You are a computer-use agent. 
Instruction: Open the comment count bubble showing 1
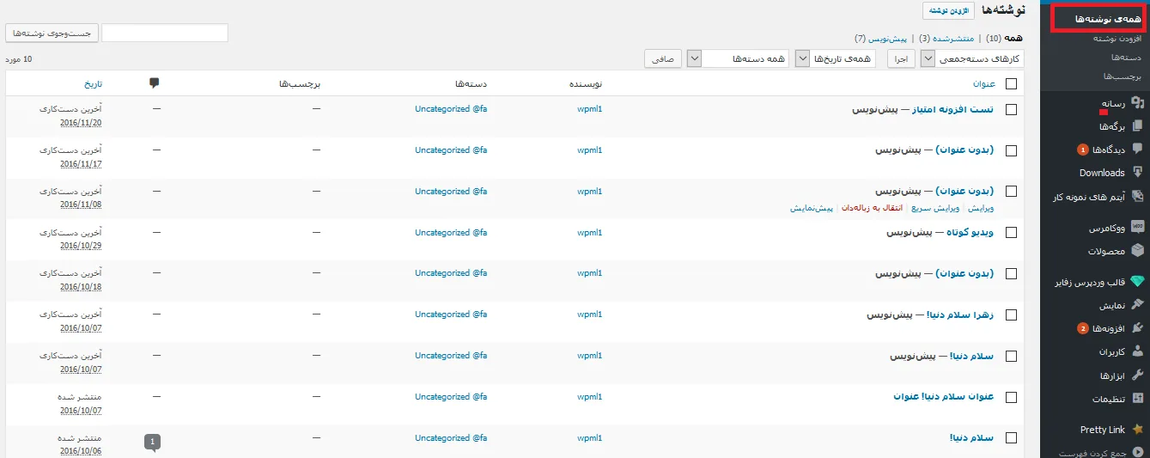[x=153, y=442]
